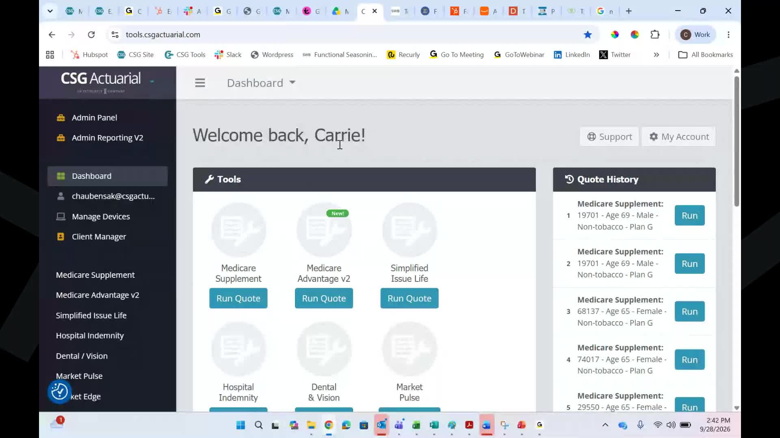Click the Medicare Supplement tool circle icon
This screenshot has width=780, height=438.
238,230
